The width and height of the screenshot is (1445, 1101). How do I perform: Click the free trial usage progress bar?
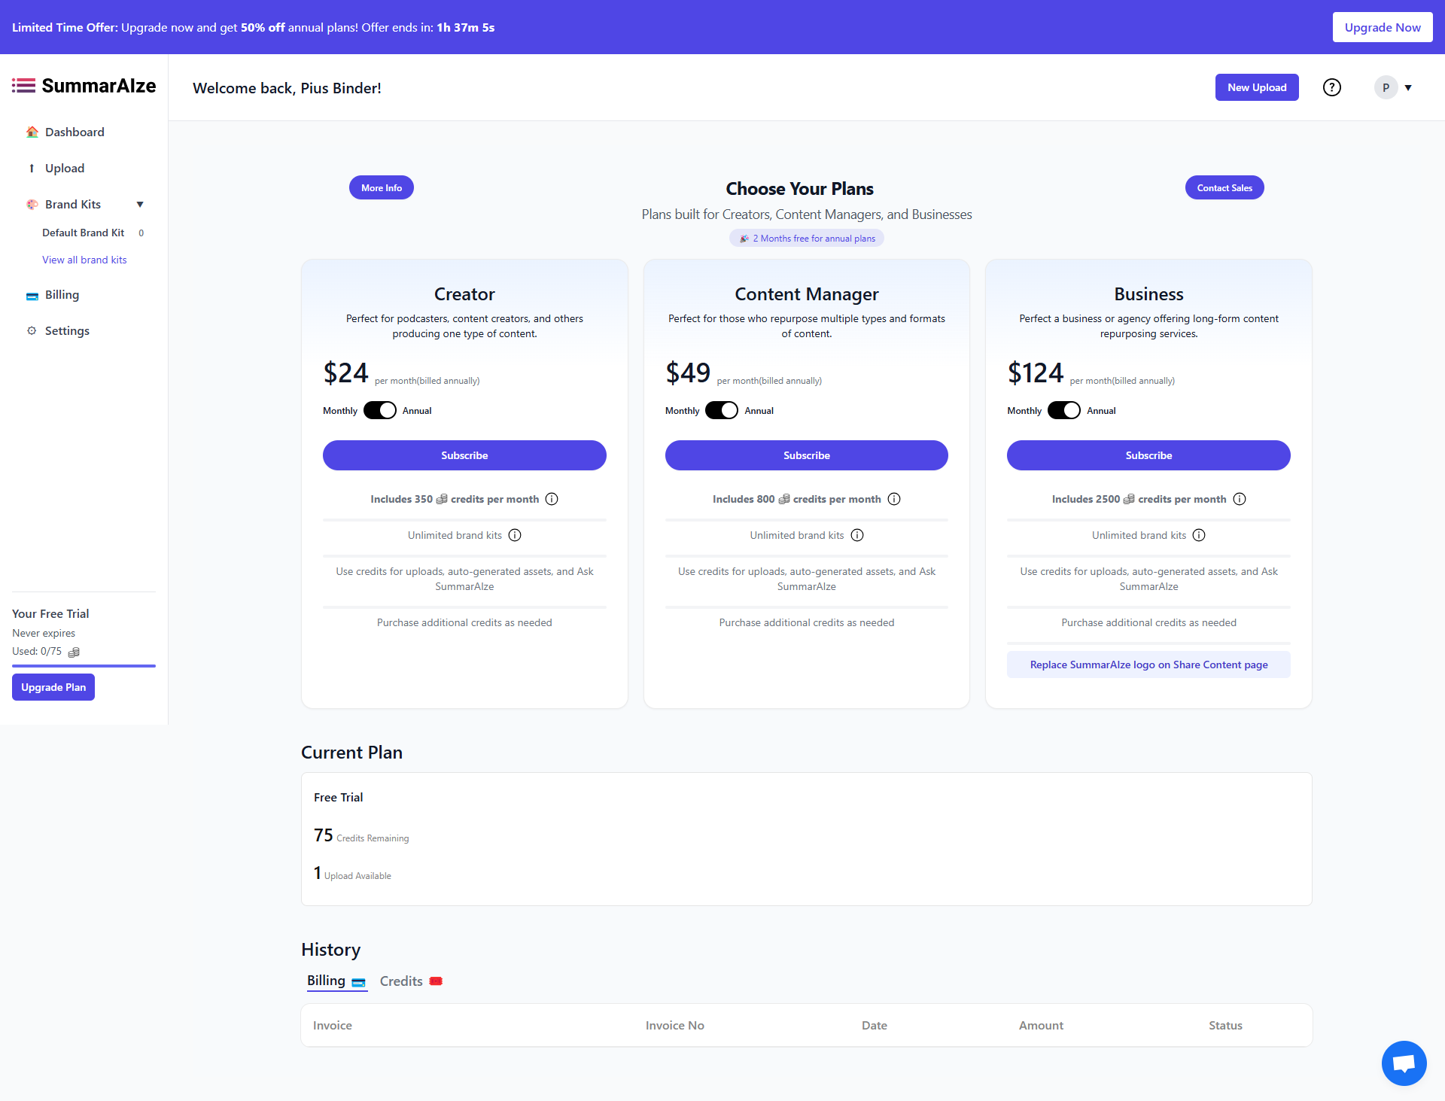pyautogui.click(x=84, y=666)
